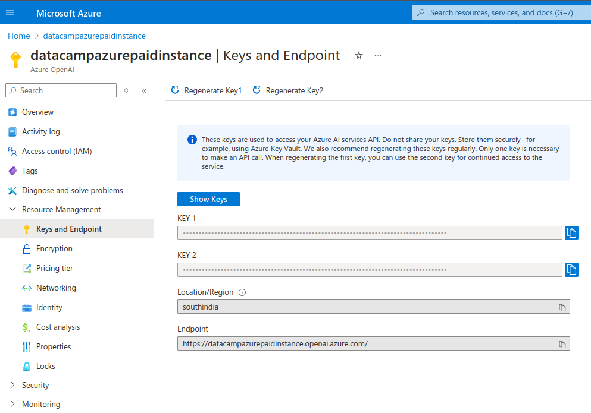591x413 pixels.
Task: Click the Activity log icon
Action: [12, 132]
